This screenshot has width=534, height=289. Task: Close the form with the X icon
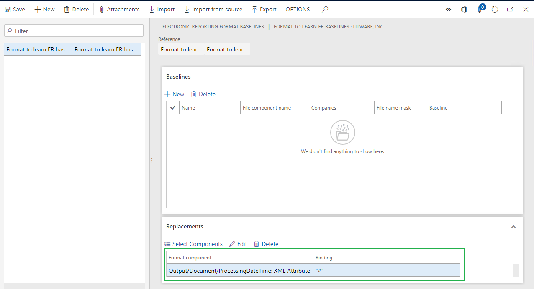(x=526, y=9)
